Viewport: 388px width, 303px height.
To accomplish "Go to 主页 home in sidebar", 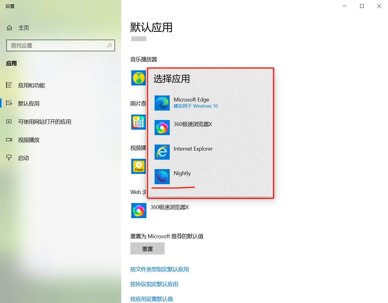I will tap(23, 28).
